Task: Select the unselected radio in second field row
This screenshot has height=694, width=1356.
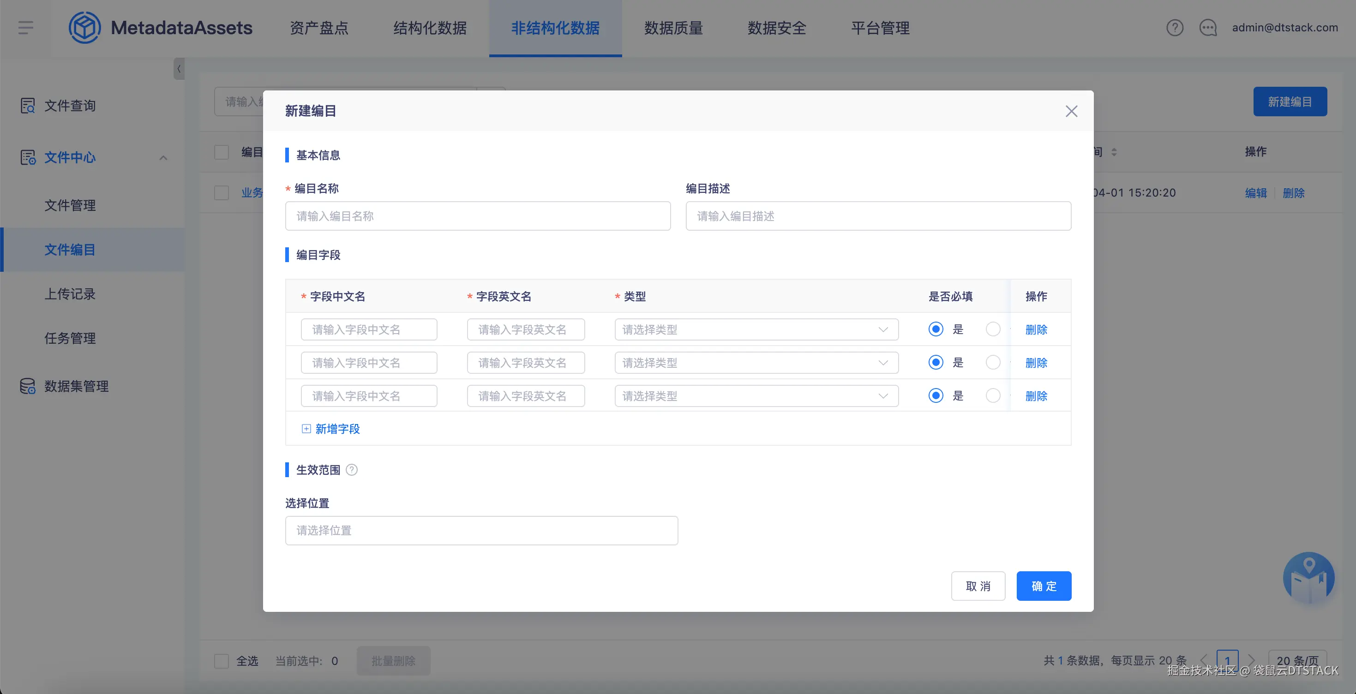Action: [x=993, y=363]
